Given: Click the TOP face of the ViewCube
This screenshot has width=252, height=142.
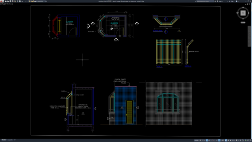Looking at the screenshot, I should point(243,13).
